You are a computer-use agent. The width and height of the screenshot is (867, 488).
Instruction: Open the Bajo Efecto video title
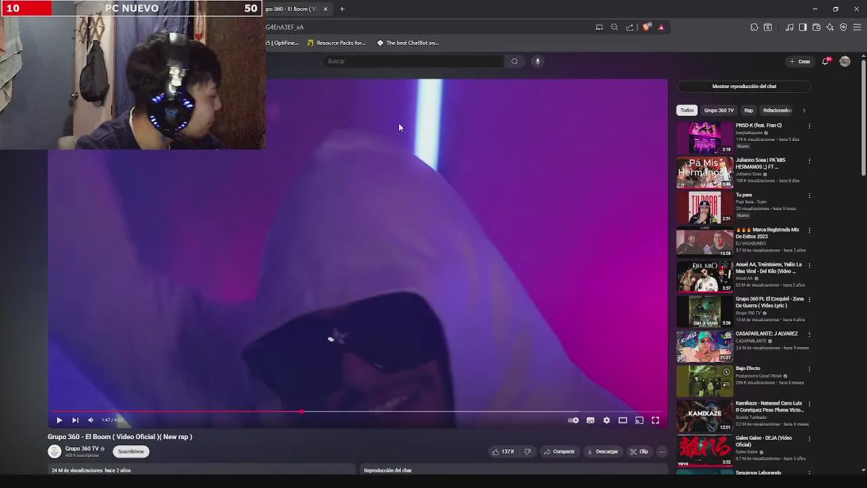[748, 369]
